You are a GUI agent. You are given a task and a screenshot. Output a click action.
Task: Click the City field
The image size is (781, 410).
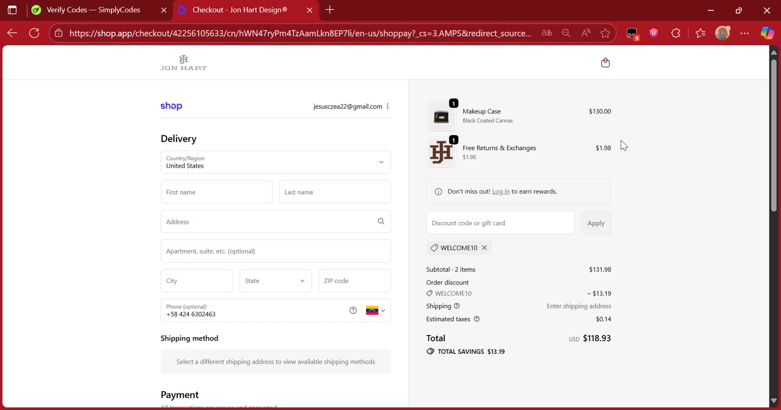point(197,281)
